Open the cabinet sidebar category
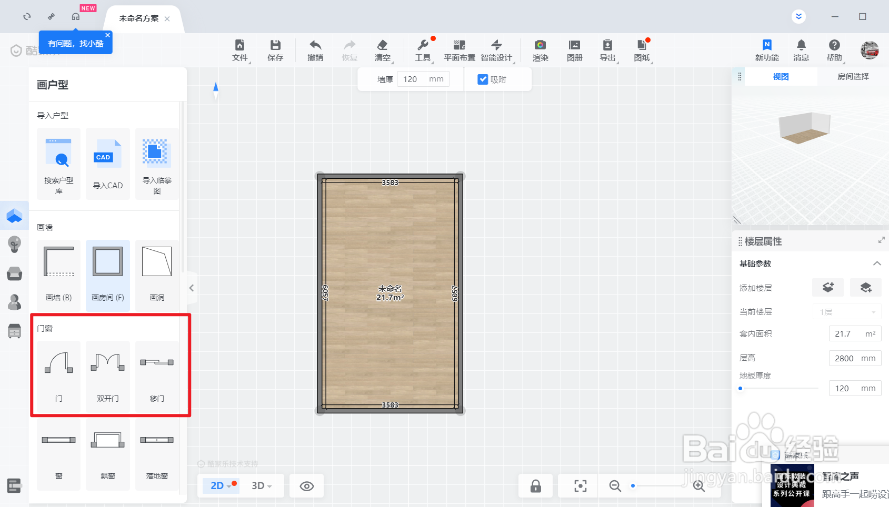Screen dimensions: 889x507 point(14,331)
